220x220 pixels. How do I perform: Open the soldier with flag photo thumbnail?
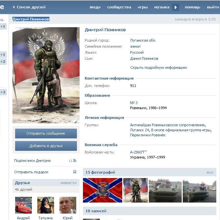(x=136, y=190)
